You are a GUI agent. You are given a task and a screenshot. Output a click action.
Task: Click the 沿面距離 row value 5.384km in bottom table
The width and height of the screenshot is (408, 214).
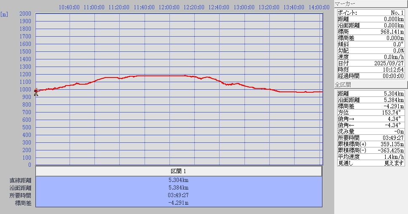178,187
